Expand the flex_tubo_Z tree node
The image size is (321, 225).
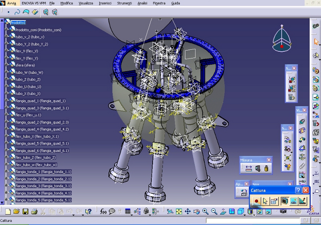pos(6,157)
